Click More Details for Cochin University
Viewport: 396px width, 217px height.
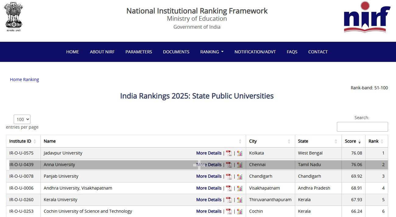[x=209, y=211]
